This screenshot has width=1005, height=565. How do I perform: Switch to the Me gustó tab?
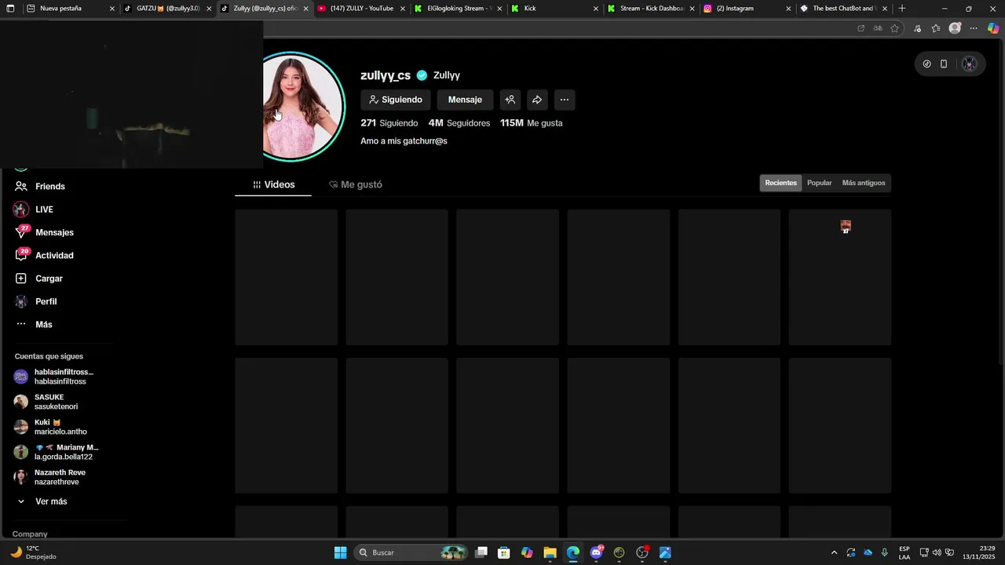(x=356, y=184)
